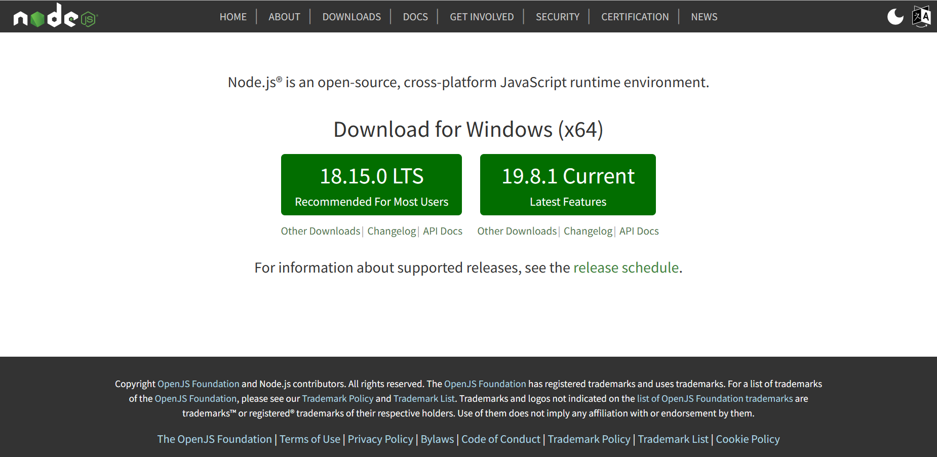This screenshot has height=457, width=937.
Task: Open Cookie Policy footer link
Action: coord(748,439)
